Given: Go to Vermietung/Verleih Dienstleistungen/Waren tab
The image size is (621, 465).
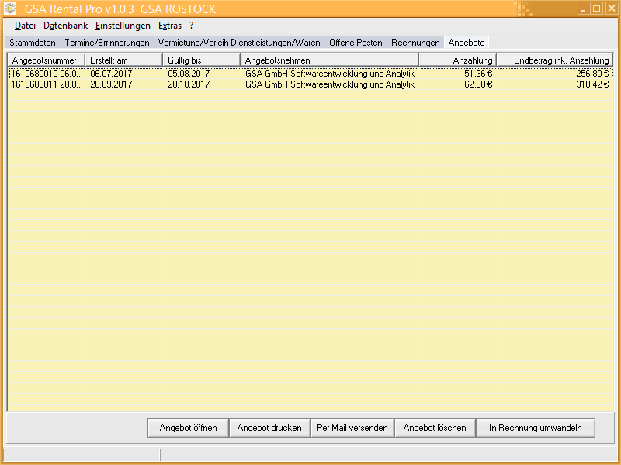Looking at the screenshot, I should coord(239,43).
